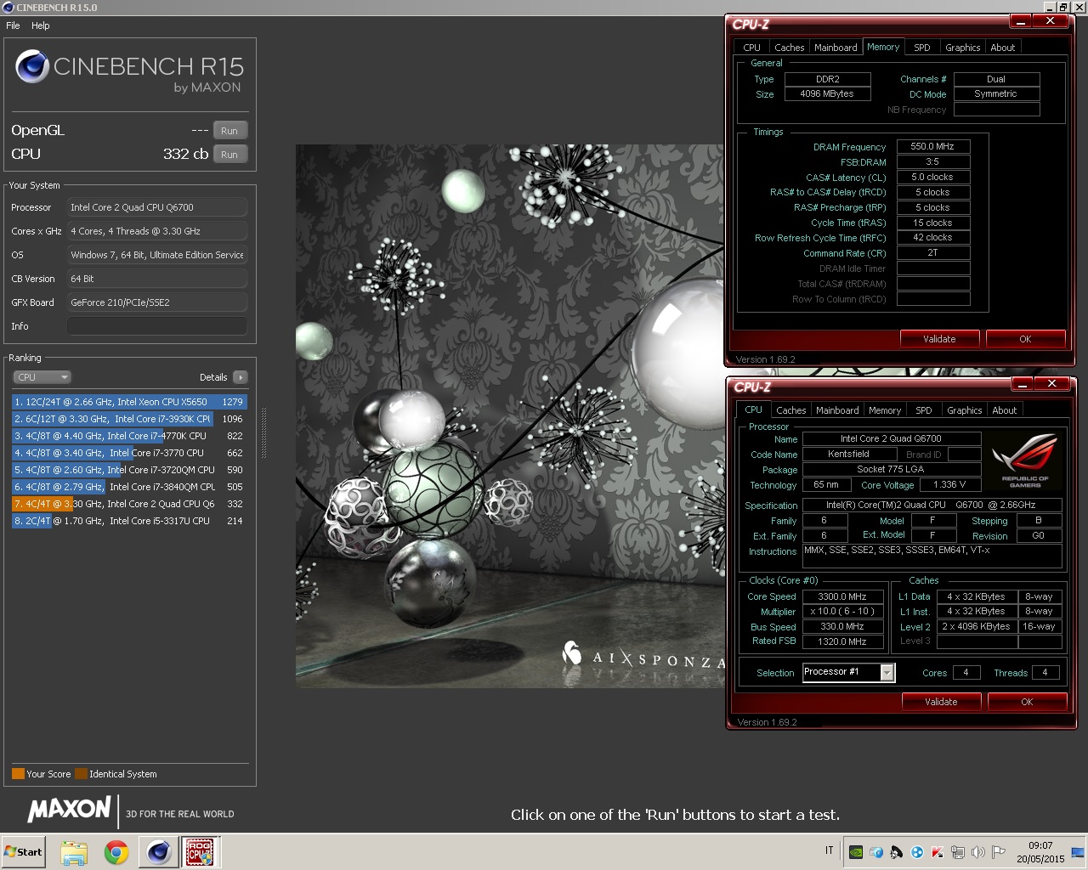
Task: Select ranking row Intel Core i7-4770K
Action: point(129,436)
